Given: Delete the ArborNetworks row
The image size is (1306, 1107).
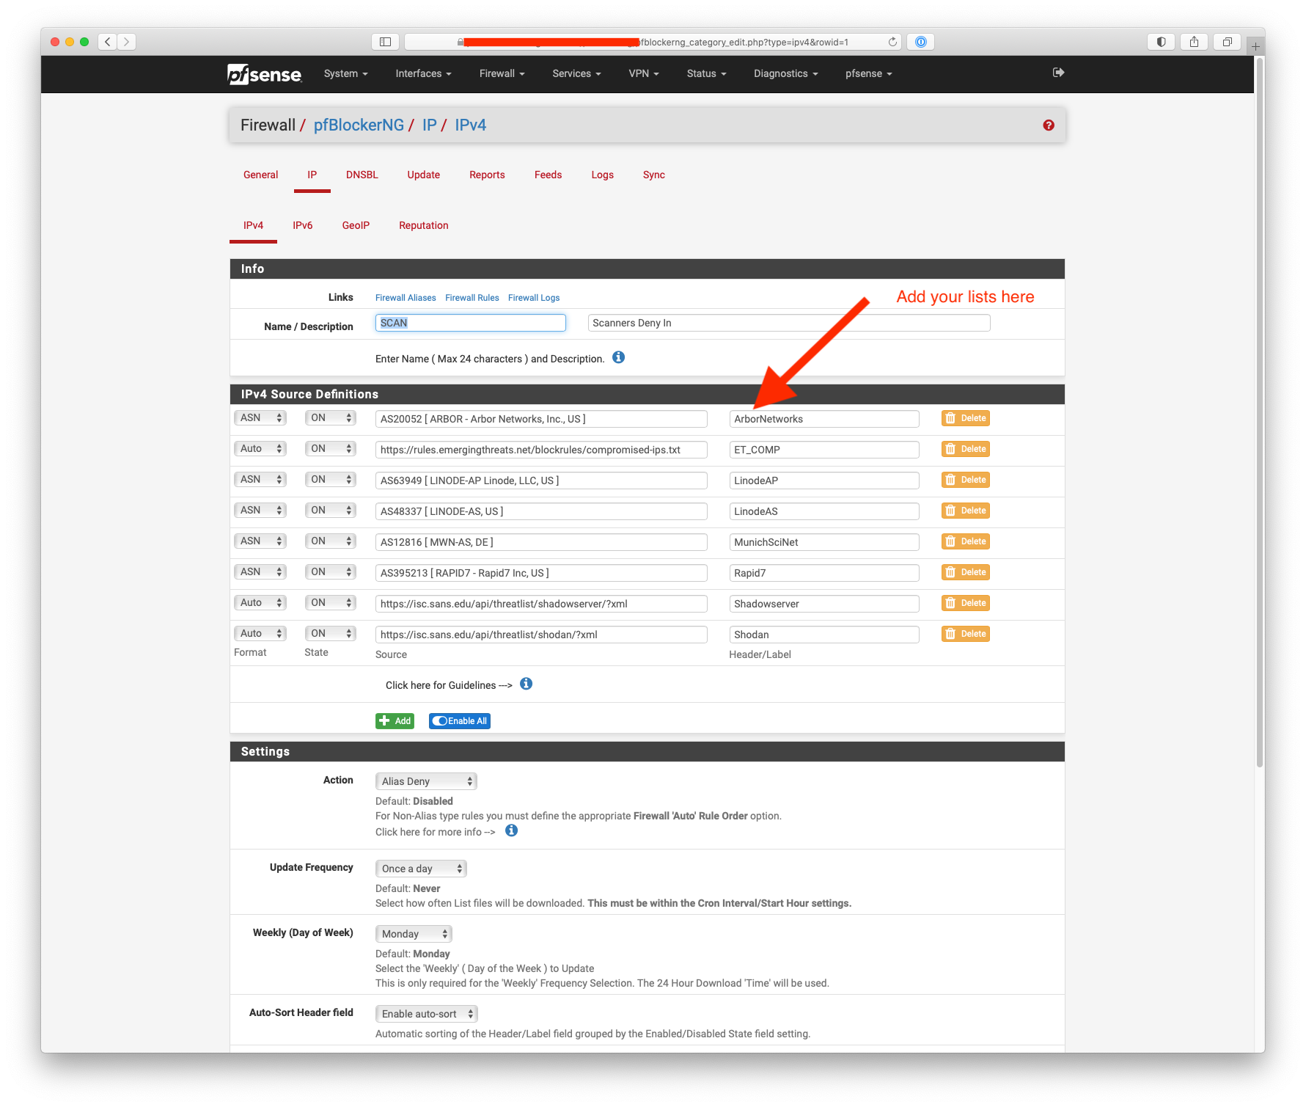Looking at the screenshot, I should click(x=966, y=418).
